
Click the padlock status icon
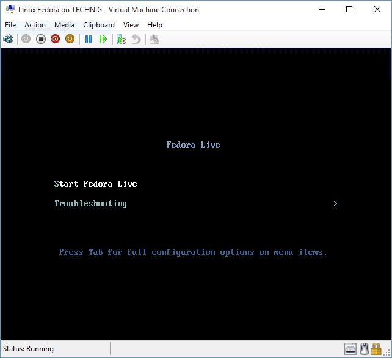pos(376,349)
